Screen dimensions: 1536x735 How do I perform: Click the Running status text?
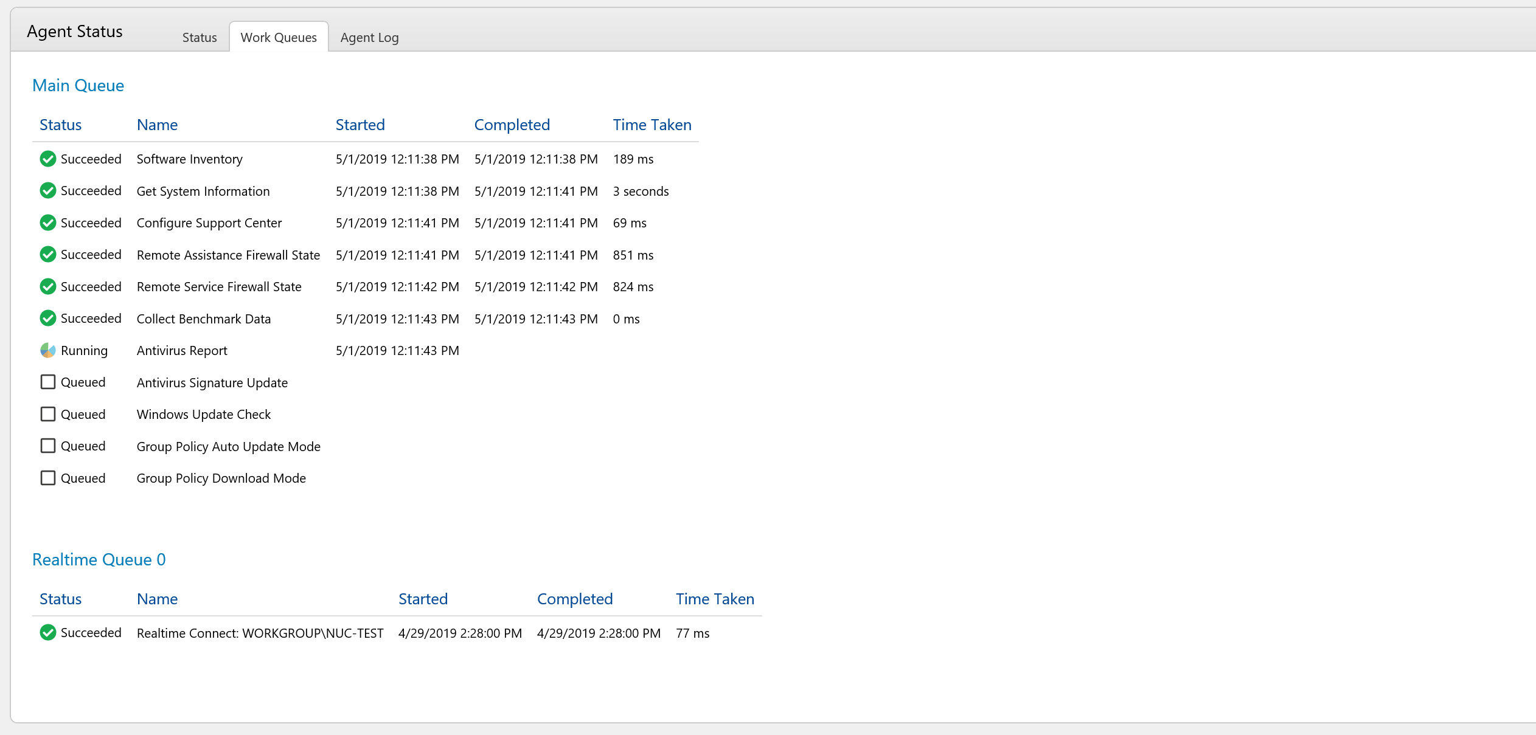(84, 351)
